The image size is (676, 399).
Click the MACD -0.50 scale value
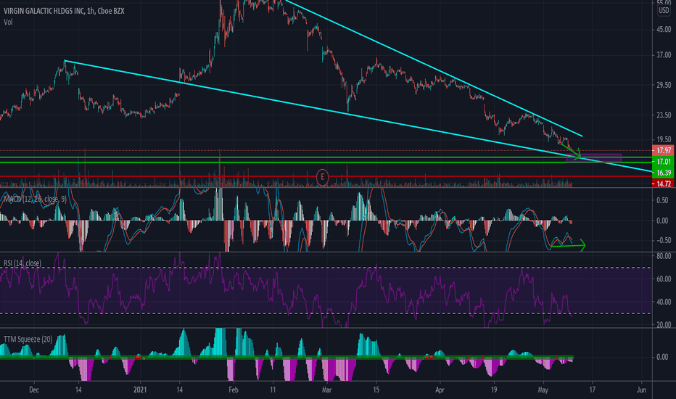[x=661, y=241]
